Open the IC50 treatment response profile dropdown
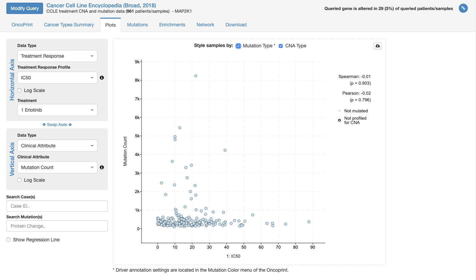This screenshot has height=280, width=476. tap(57, 78)
